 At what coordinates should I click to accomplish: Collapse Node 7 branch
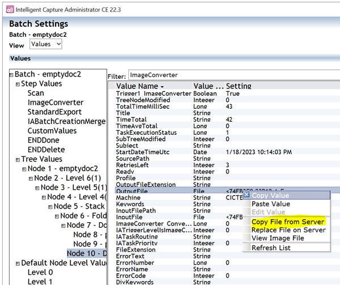point(64,226)
